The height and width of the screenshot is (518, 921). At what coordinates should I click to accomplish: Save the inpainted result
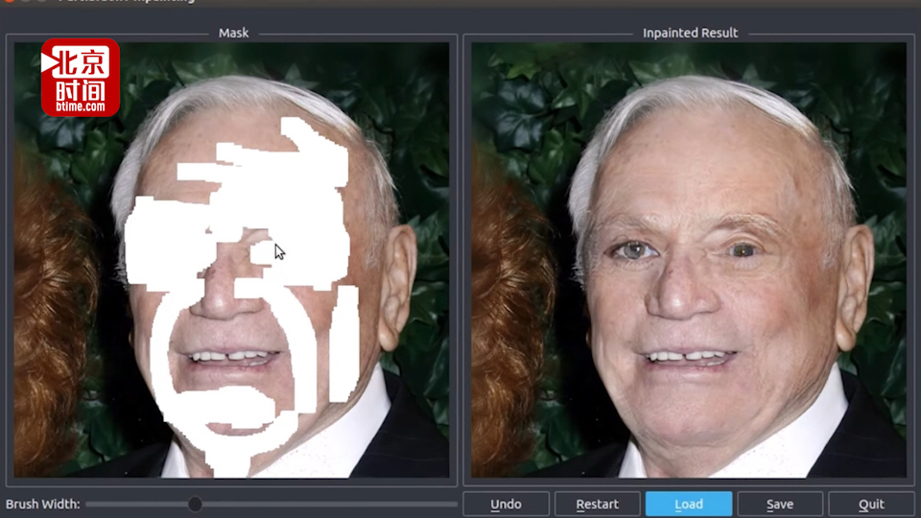(780, 504)
